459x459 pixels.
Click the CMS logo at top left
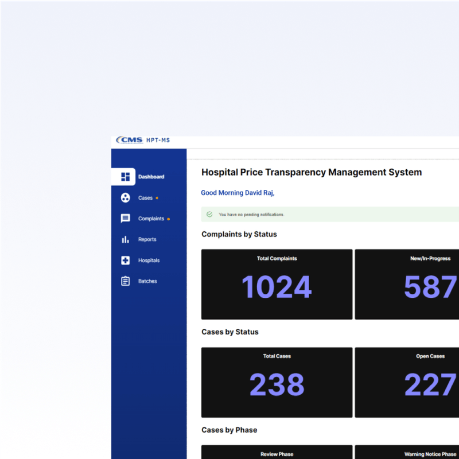129,139
